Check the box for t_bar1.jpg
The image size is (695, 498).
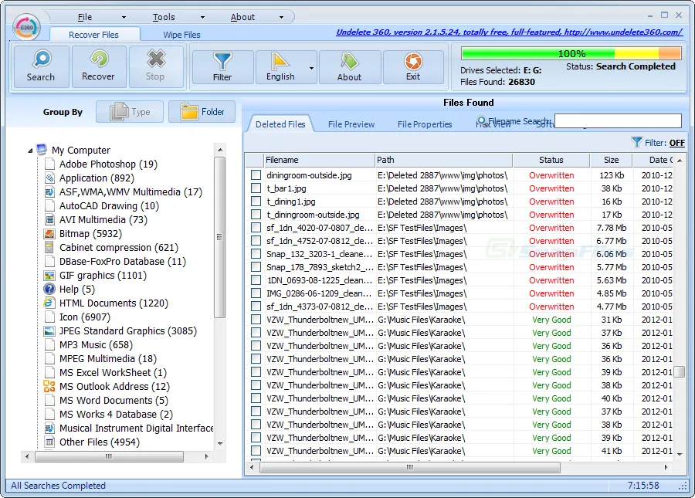[256, 188]
